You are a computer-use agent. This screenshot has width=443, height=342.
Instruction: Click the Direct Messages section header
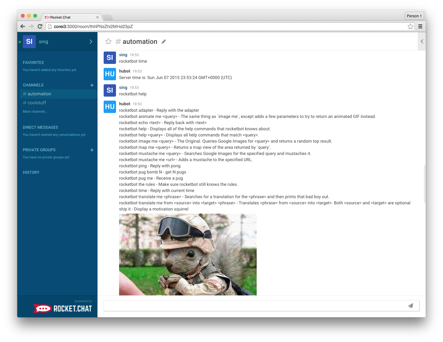(x=40, y=127)
